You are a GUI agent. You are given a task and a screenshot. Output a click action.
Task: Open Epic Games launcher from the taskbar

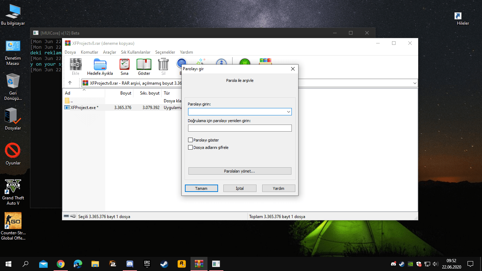point(147,264)
